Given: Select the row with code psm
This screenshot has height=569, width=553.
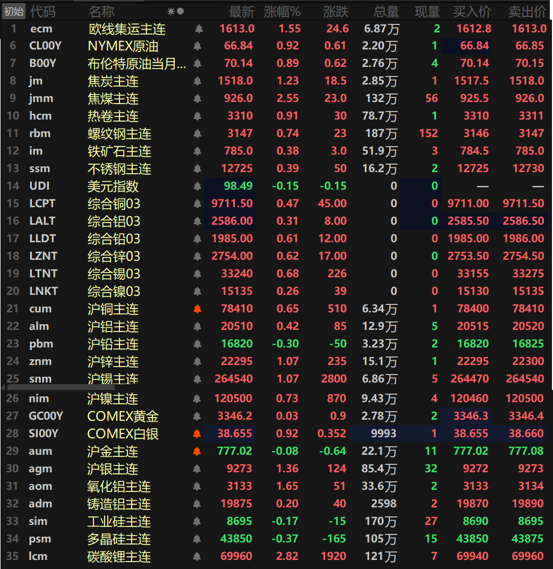Looking at the screenshot, I should (40, 539).
